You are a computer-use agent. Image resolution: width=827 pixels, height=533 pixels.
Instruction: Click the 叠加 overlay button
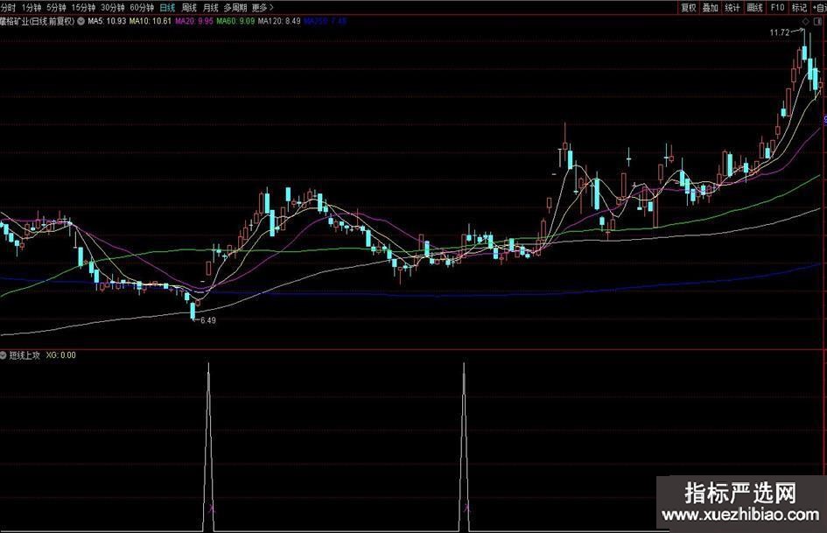711,7
